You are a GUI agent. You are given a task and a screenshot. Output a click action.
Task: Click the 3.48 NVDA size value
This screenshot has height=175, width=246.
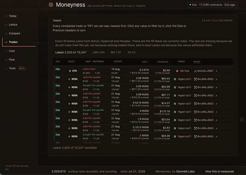coord(142,95)
